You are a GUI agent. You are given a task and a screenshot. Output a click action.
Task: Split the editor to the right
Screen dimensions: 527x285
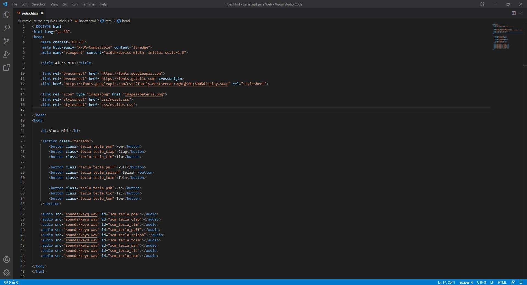tap(514, 13)
